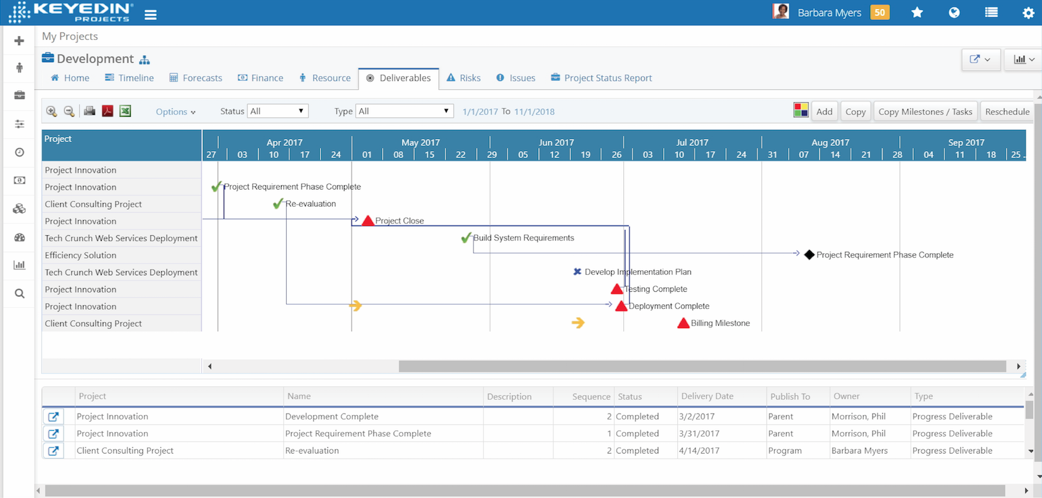This screenshot has width=1042, height=498.
Task: Click Copy Milestones / Tasks button
Action: 925,112
